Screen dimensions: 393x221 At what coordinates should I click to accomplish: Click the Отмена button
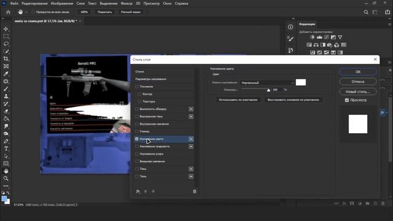[x=358, y=82]
